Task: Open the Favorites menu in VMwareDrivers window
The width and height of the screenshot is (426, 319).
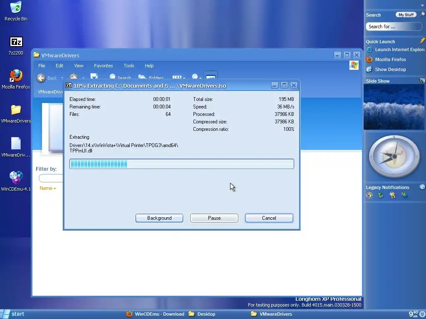Action: click(103, 66)
